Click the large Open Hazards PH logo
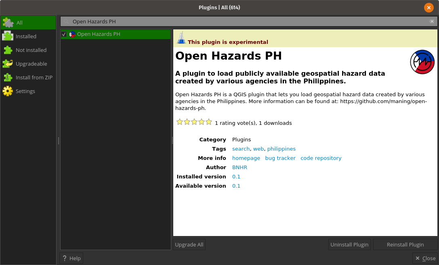The width and height of the screenshot is (439, 265). [x=422, y=62]
